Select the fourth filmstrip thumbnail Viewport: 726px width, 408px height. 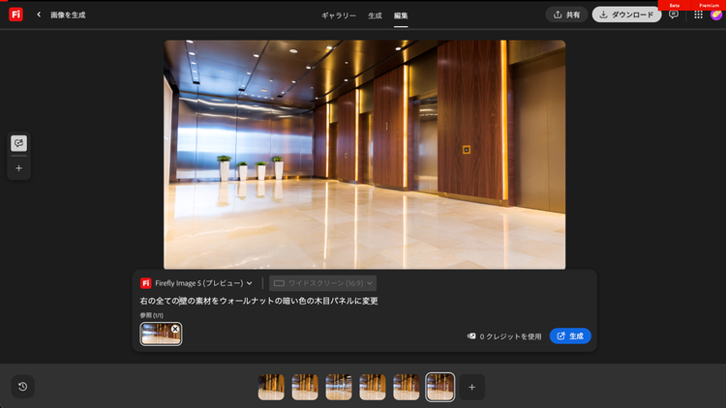(373, 387)
